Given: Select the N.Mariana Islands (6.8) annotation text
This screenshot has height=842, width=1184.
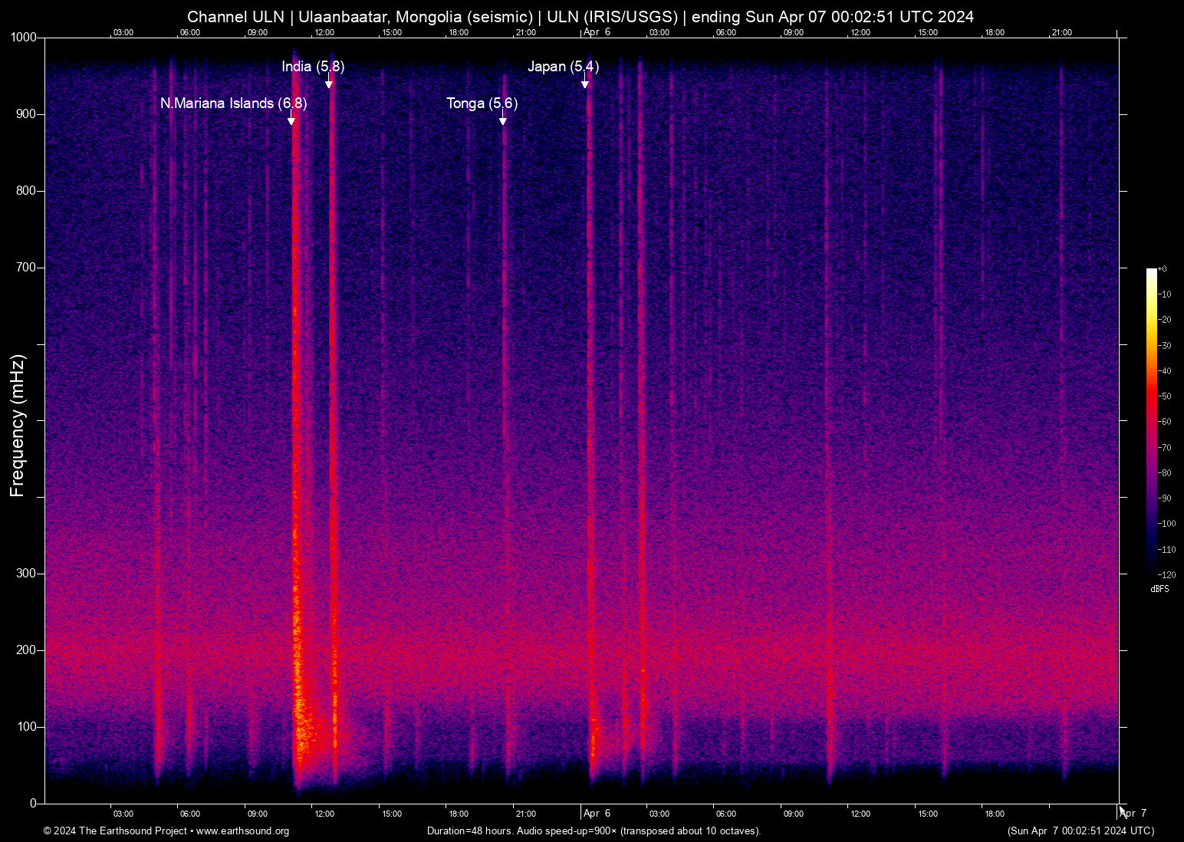Looking at the screenshot, I should [233, 104].
